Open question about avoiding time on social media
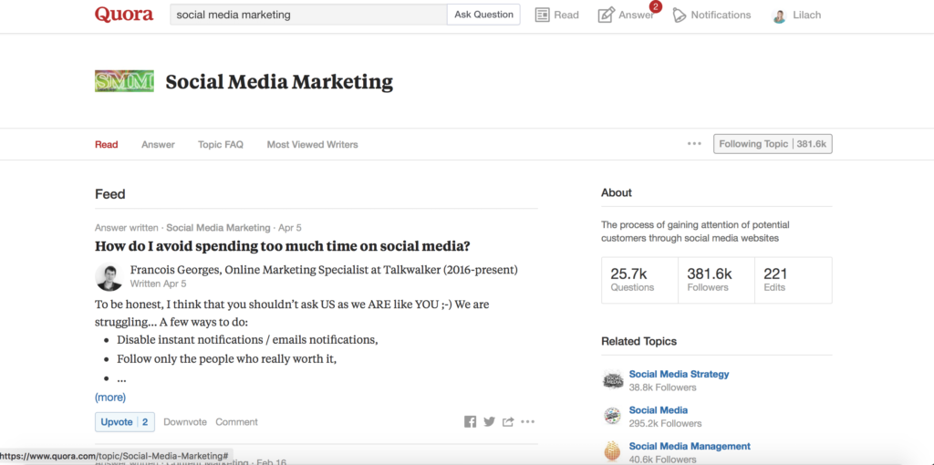 pos(283,246)
